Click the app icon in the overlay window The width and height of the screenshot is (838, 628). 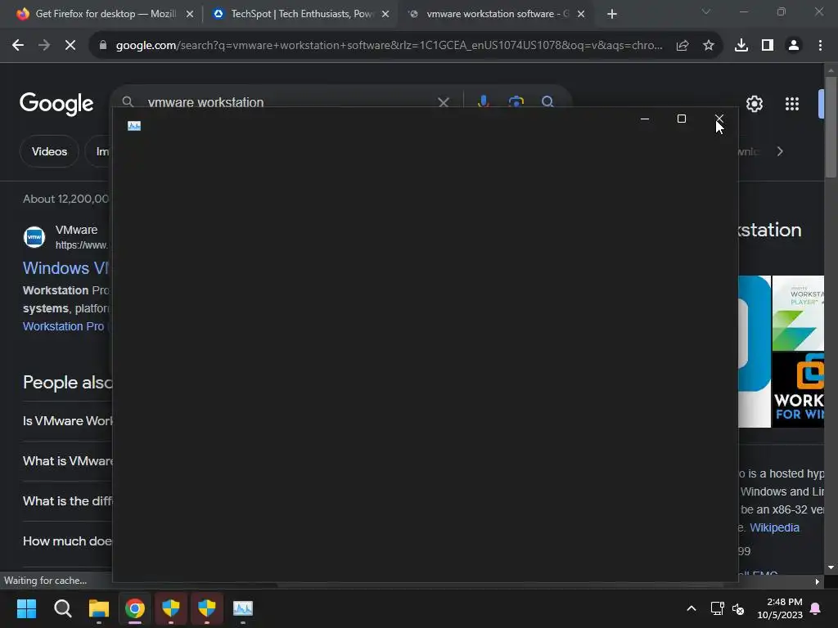[x=134, y=125]
